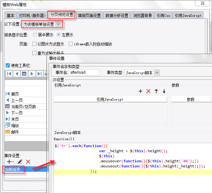212x193 pixels.
Task: Enable 以图片方式显示 checkbox
Action: coord(34,44)
